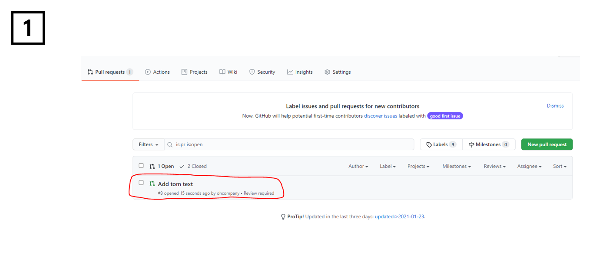Open the Security tab
Screen dimensions: 613x259
(262, 72)
